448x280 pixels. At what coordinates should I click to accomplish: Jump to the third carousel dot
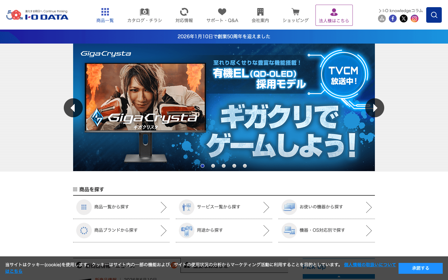click(x=224, y=166)
